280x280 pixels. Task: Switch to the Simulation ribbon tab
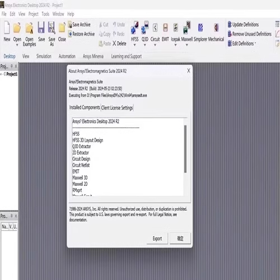(44, 56)
